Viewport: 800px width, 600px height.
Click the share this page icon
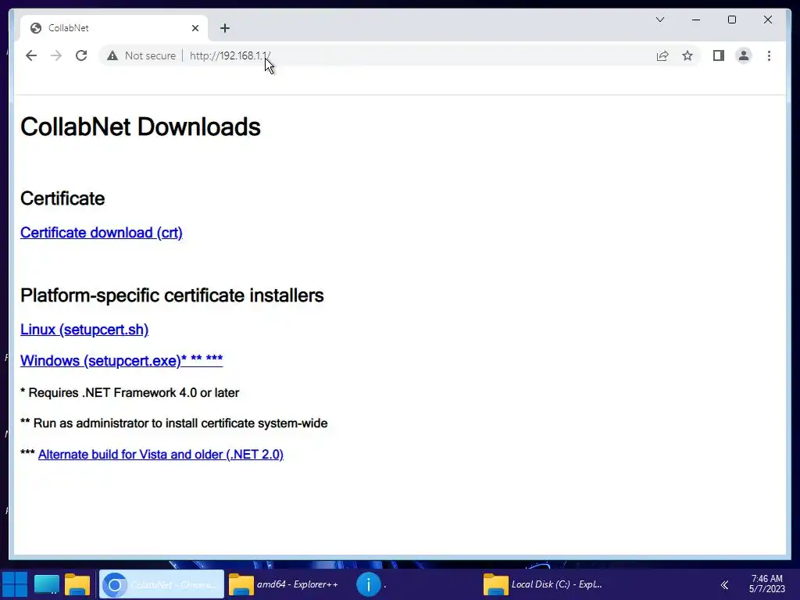[662, 55]
